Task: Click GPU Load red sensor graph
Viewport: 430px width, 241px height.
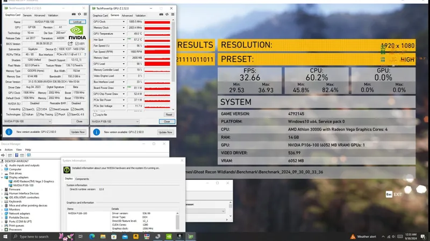Action: tap(157, 64)
